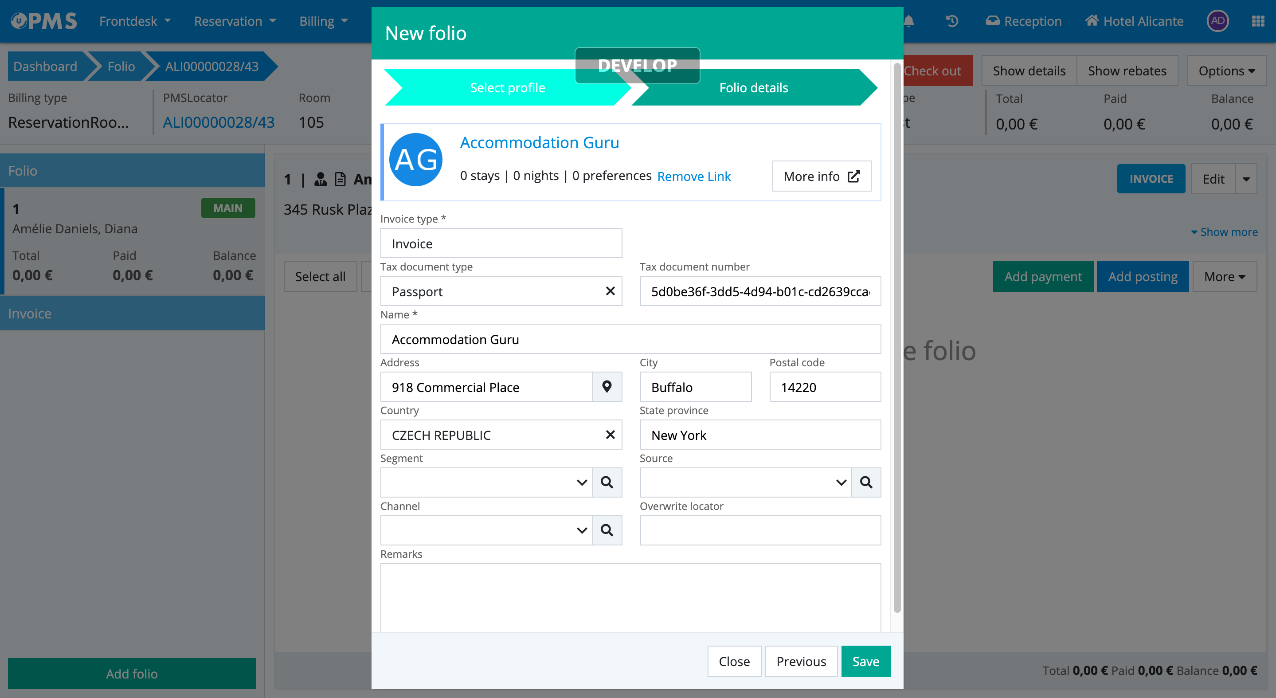Clear the CZECH REPUBLIC country selection

(x=610, y=435)
